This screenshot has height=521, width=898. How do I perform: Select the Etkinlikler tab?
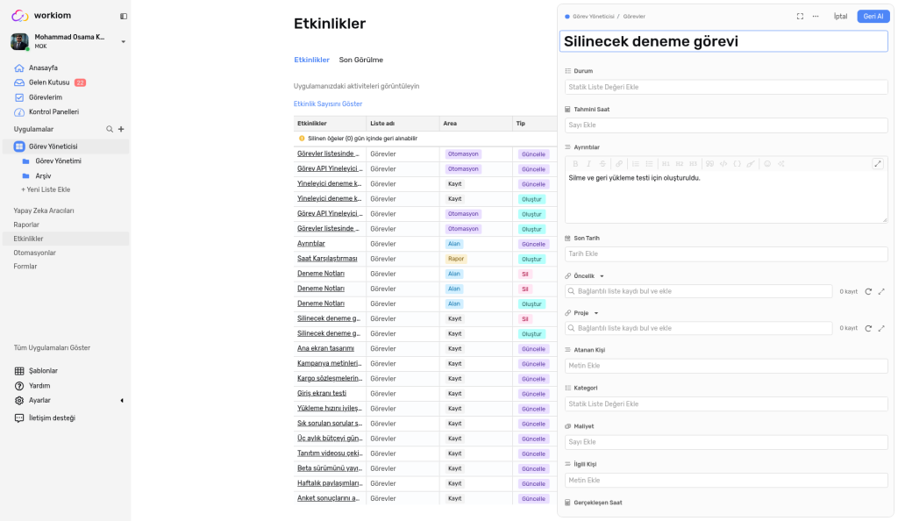tap(311, 60)
